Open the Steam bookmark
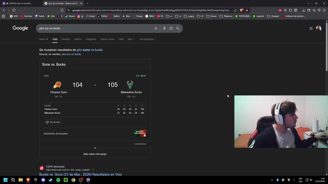 (70, 16)
